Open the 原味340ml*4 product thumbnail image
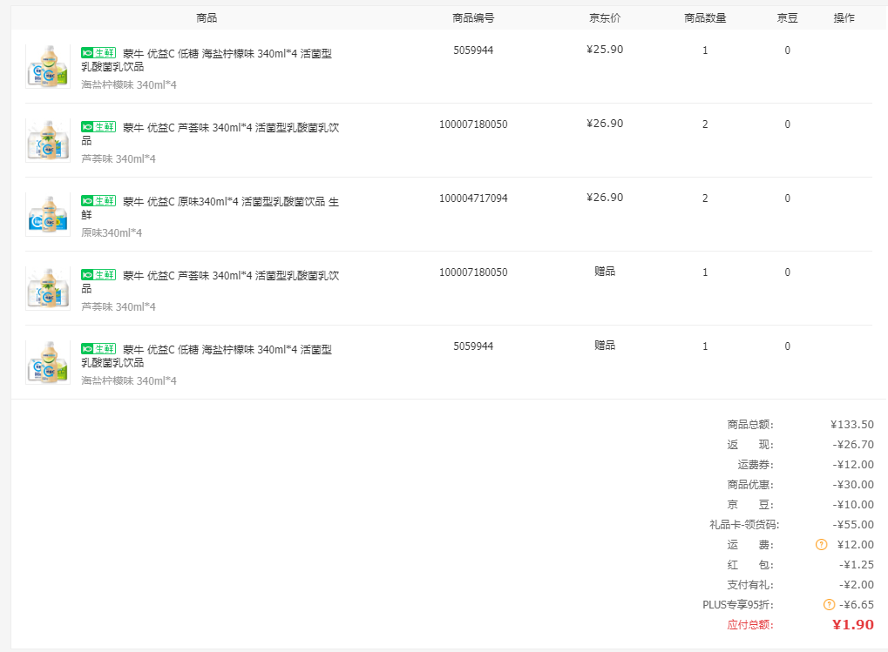 click(48, 214)
